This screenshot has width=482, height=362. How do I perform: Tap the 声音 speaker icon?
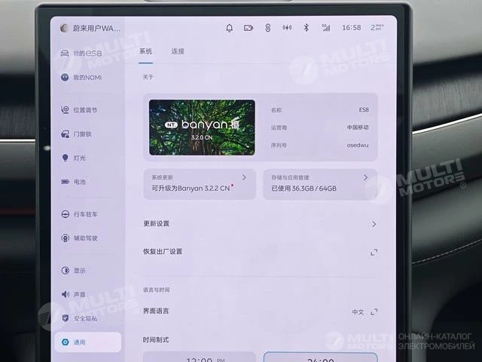click(x=66, y=294)
